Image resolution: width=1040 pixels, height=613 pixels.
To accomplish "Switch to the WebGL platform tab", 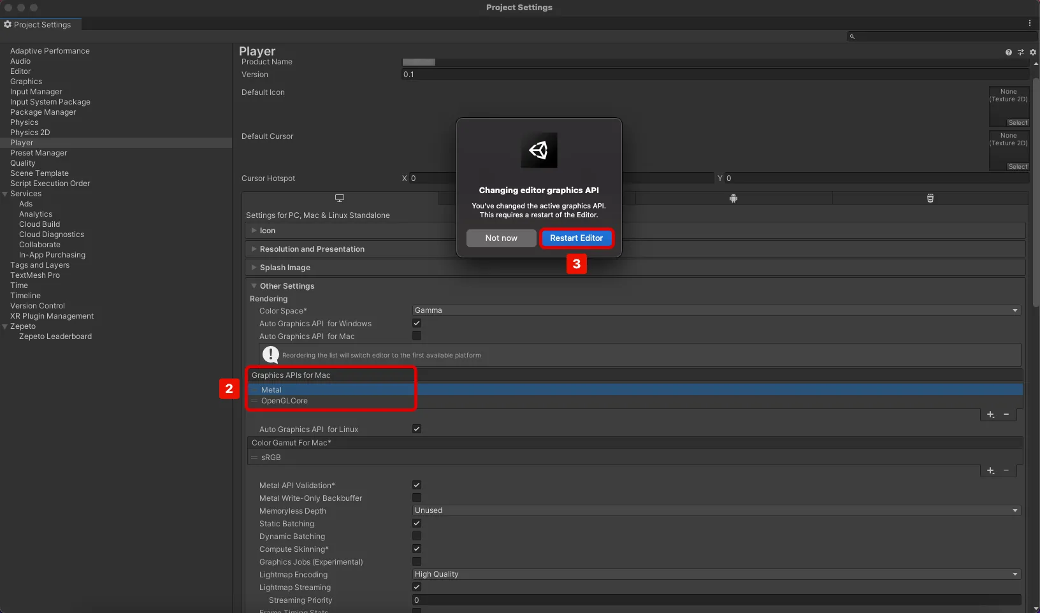I will [930, 198].
